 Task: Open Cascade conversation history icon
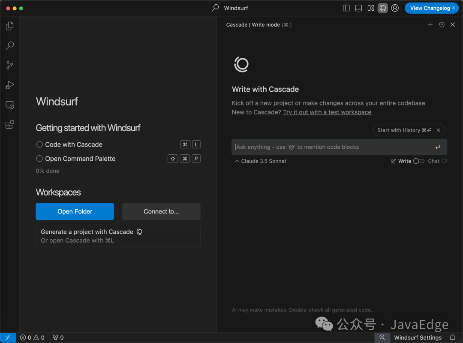tap(442, 24)
